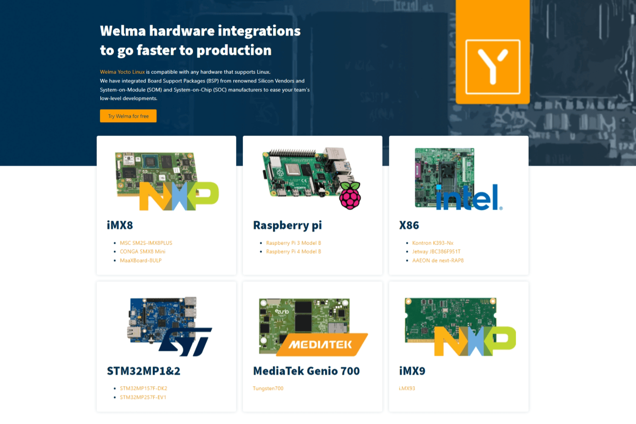Click the Jetway JBC386F951T link
636x424 pixels.
click(x=436, y=252)
